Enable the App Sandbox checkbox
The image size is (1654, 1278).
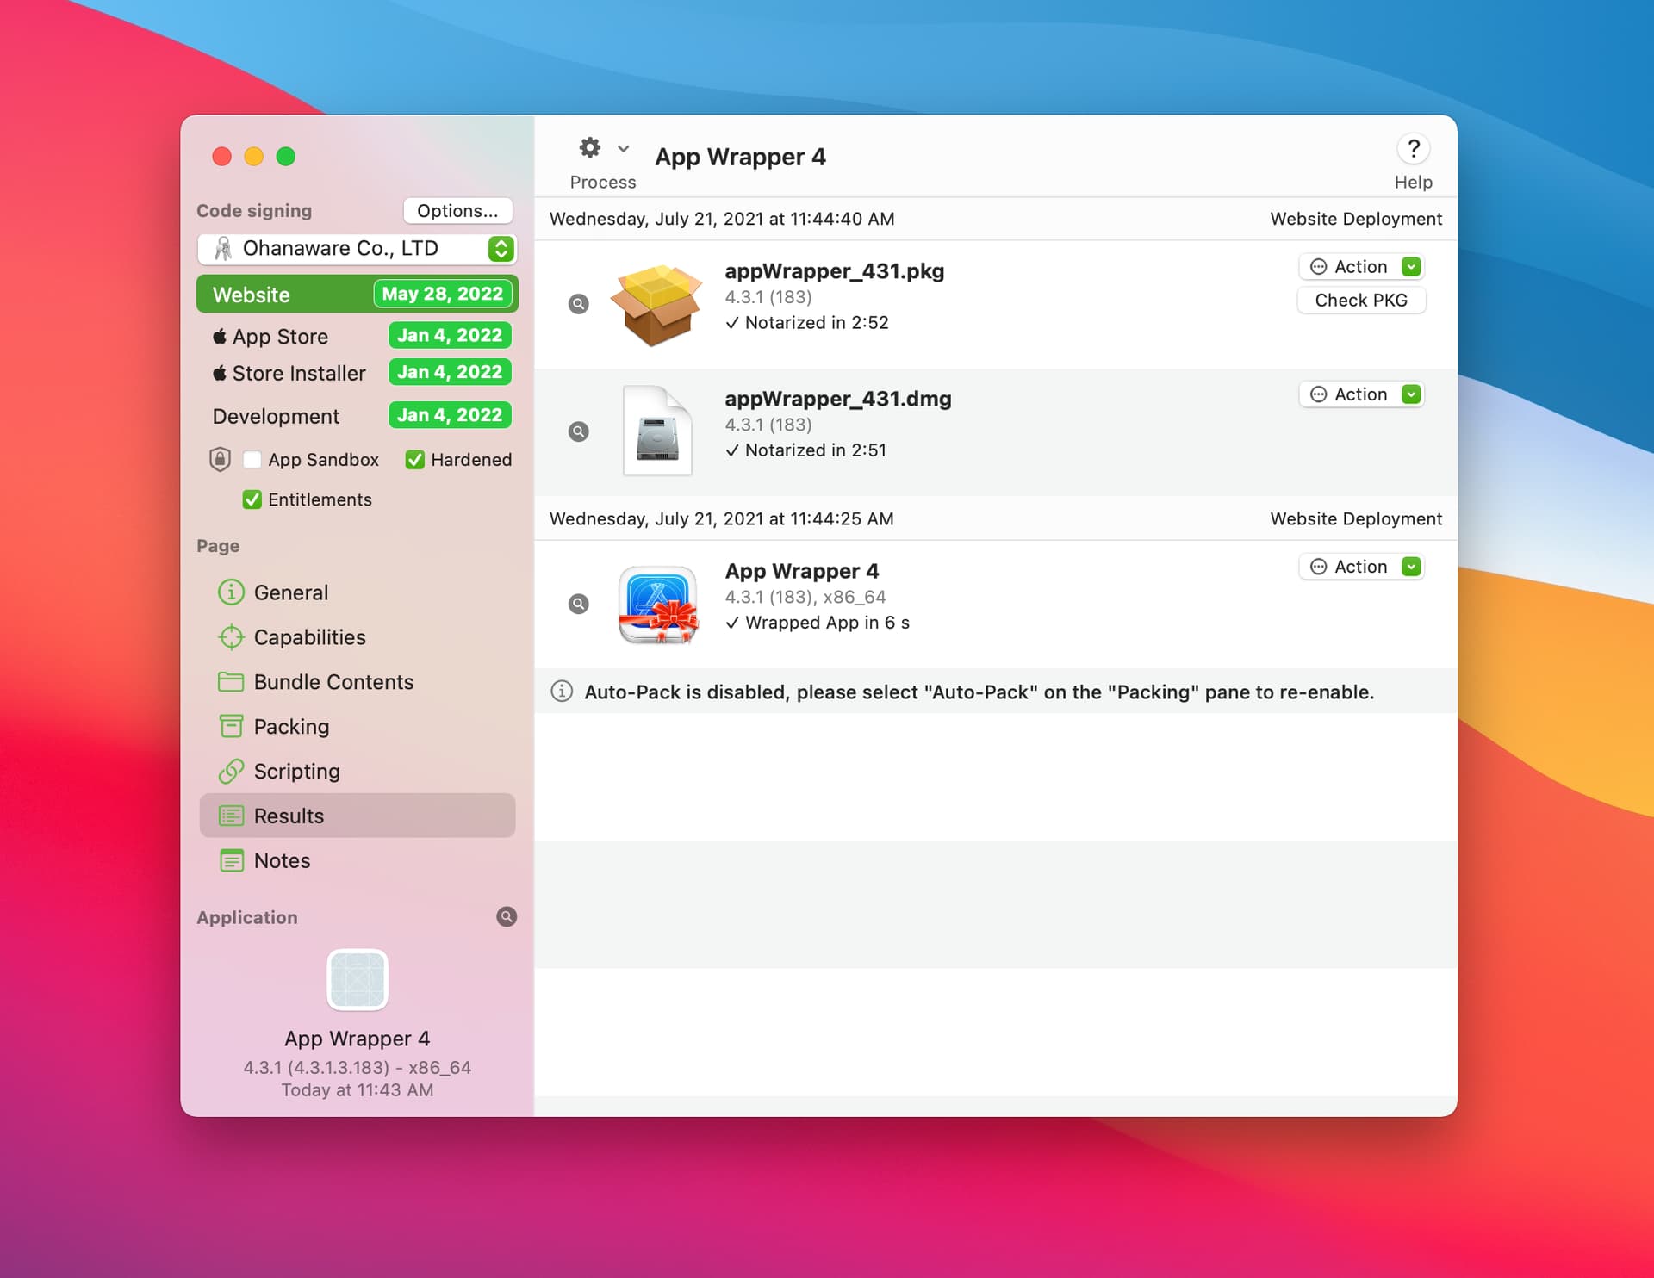coord(252,460)
